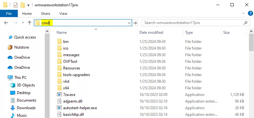Screen dimensions: 254x118
Task: Select the x64 folder
Action: coord(66,88)
